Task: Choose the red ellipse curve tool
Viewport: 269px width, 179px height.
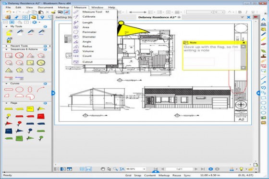Action: pos(19,89)
